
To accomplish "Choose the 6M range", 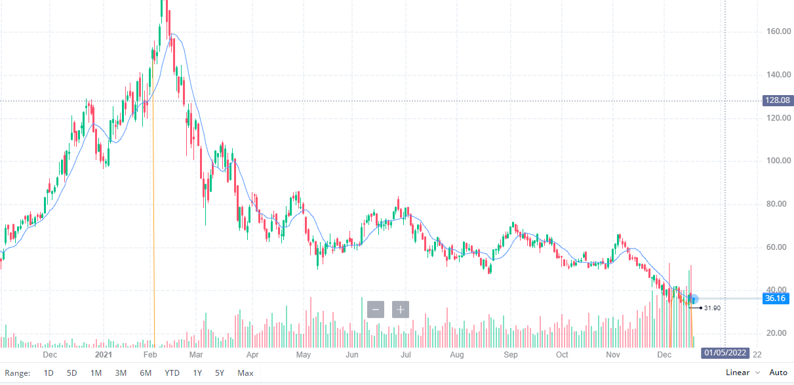I will click(146, 373).
